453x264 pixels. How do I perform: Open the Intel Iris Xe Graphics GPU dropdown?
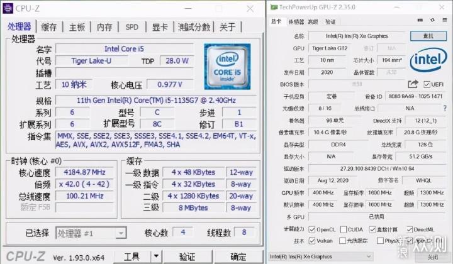(321, 256)
